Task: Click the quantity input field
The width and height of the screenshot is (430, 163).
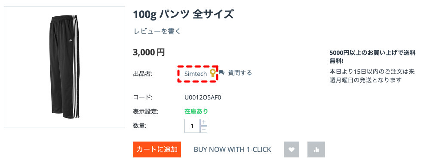Action: 192,126
